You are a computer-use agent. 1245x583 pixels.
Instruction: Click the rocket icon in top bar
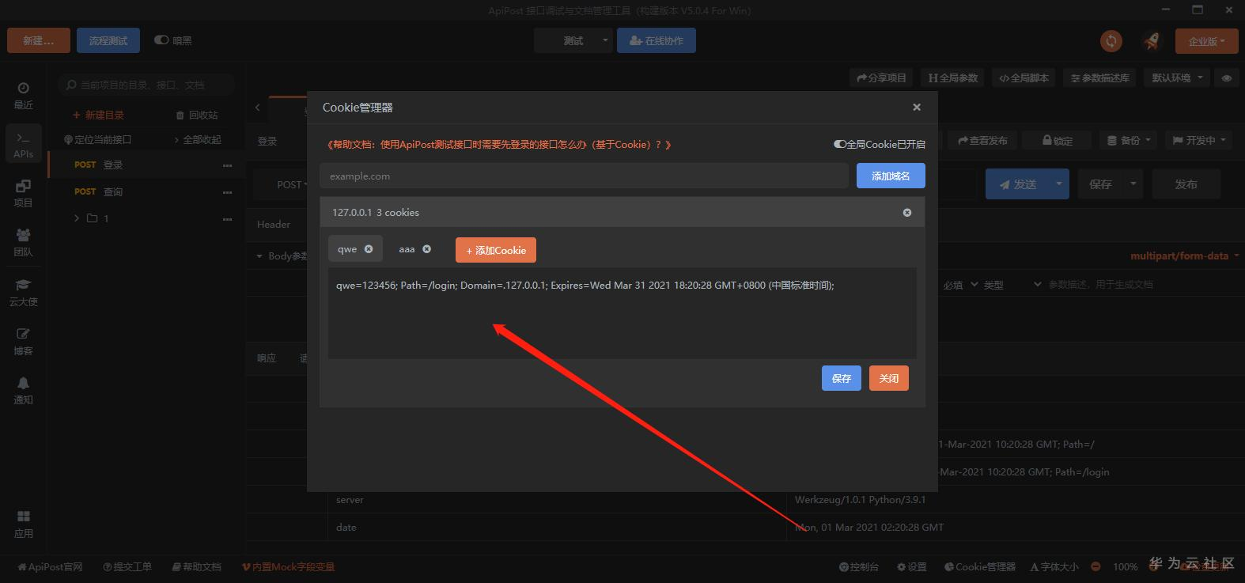pyautogui.click(x=1152, y=40)
